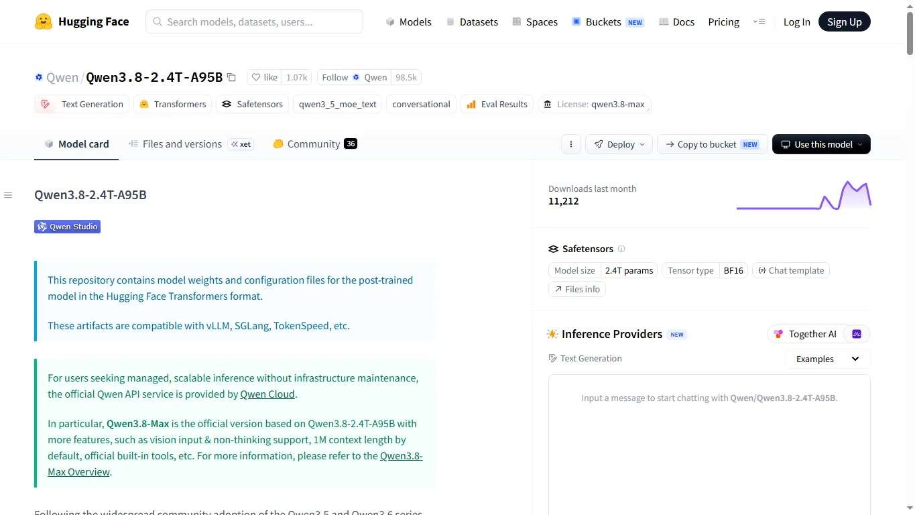Select the Text Generation task tag
The height and width of the screenshot is (515, 915).
pos(82,104)
